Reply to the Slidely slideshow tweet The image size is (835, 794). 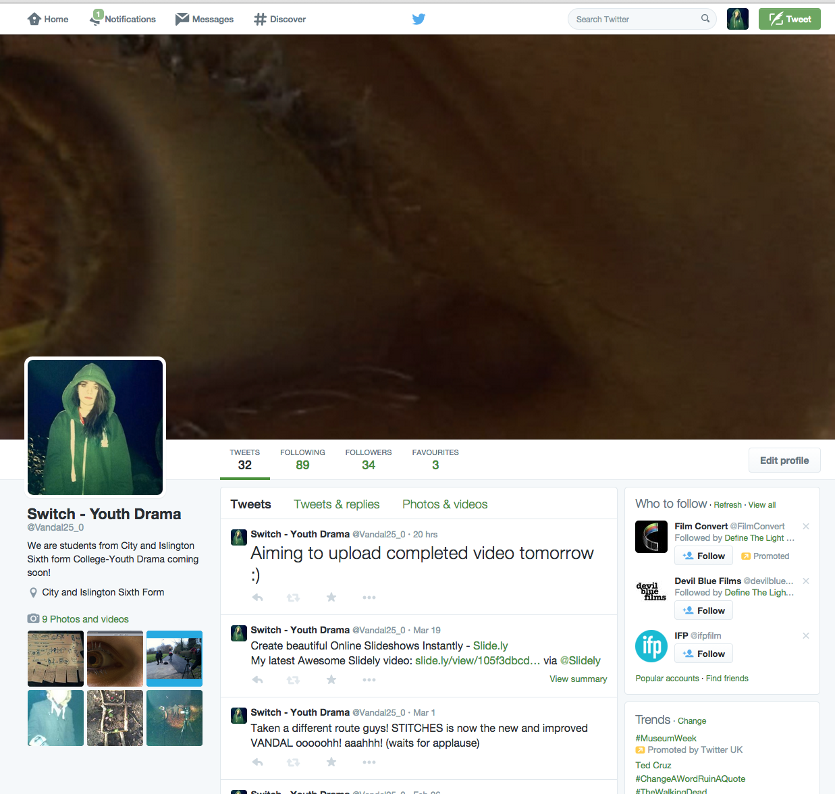click(257, 680)
